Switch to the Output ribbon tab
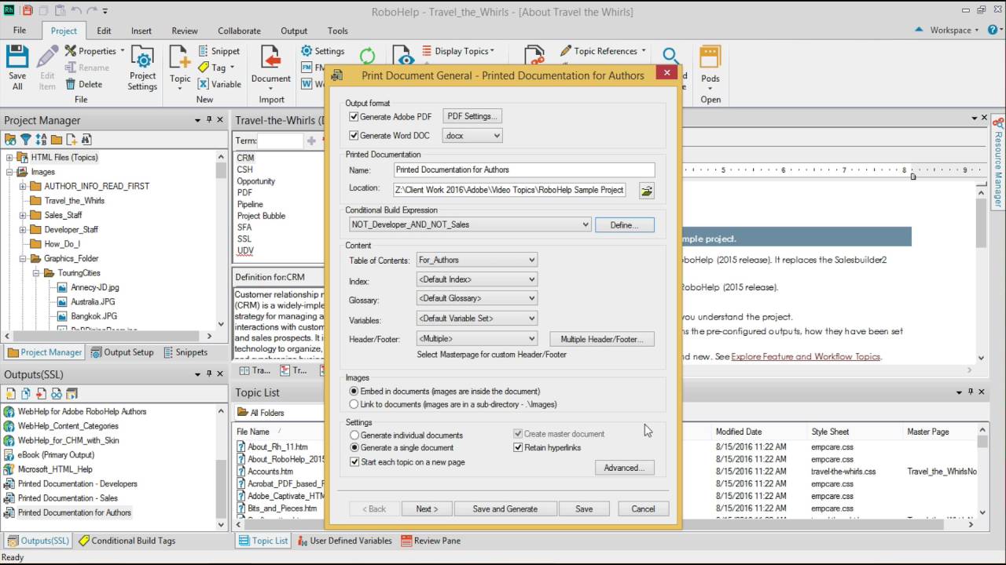Viewport: 1006px width, 565px height. pos(294,31)
